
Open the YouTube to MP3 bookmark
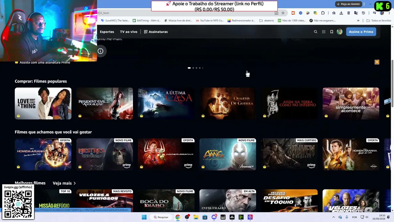coord(210,21)
